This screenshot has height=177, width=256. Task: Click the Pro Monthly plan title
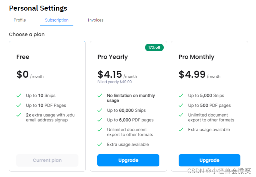click(196, 57)
